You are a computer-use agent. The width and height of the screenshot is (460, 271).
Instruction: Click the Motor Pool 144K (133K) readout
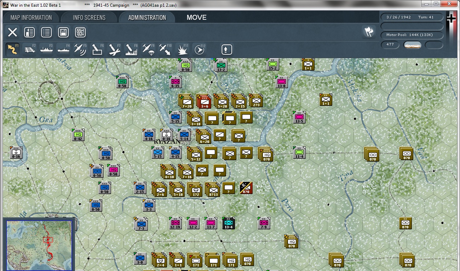(x=412, y=35)
